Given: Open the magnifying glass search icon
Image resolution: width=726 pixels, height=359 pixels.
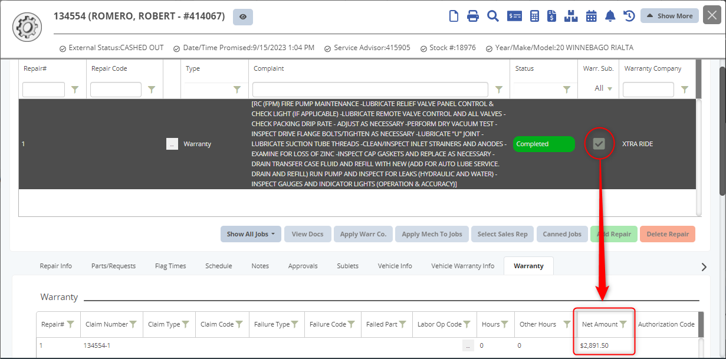Looking at the screenshot, I should [493, 16].
